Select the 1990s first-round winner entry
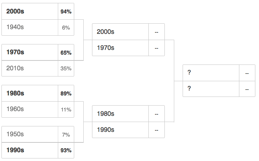259x161 pixels. tap(30, 150)
